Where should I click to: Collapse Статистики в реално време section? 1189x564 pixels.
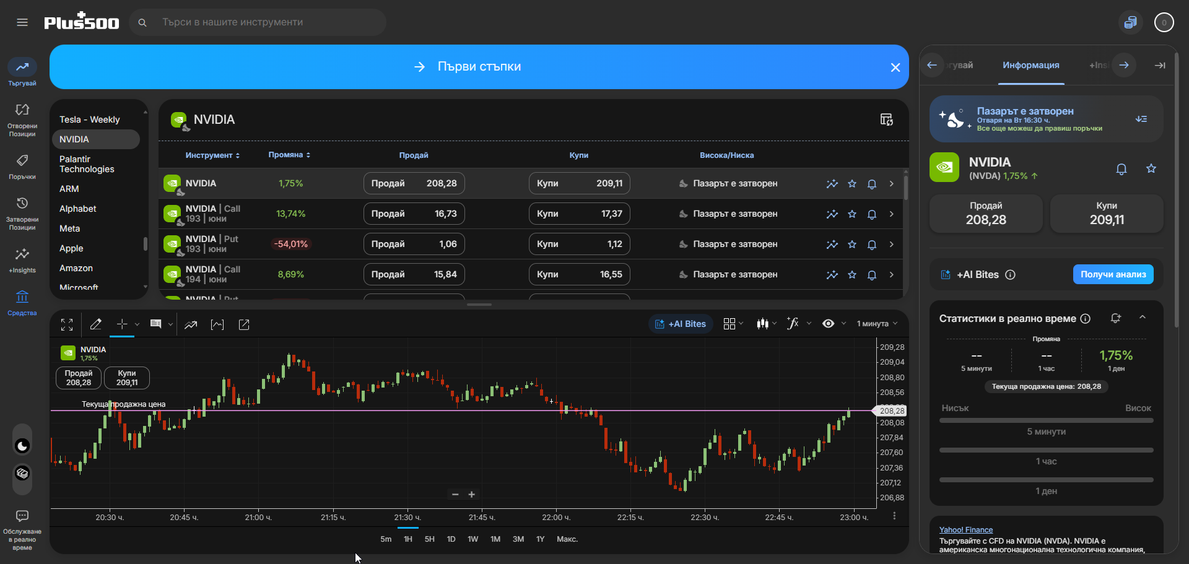click(x=1143, y=318)
